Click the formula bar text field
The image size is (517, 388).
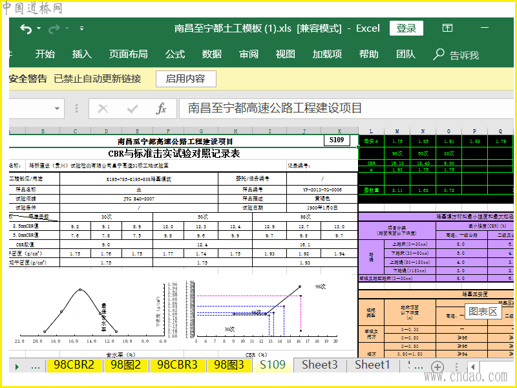pyautogui.click(x=347, y=108)
